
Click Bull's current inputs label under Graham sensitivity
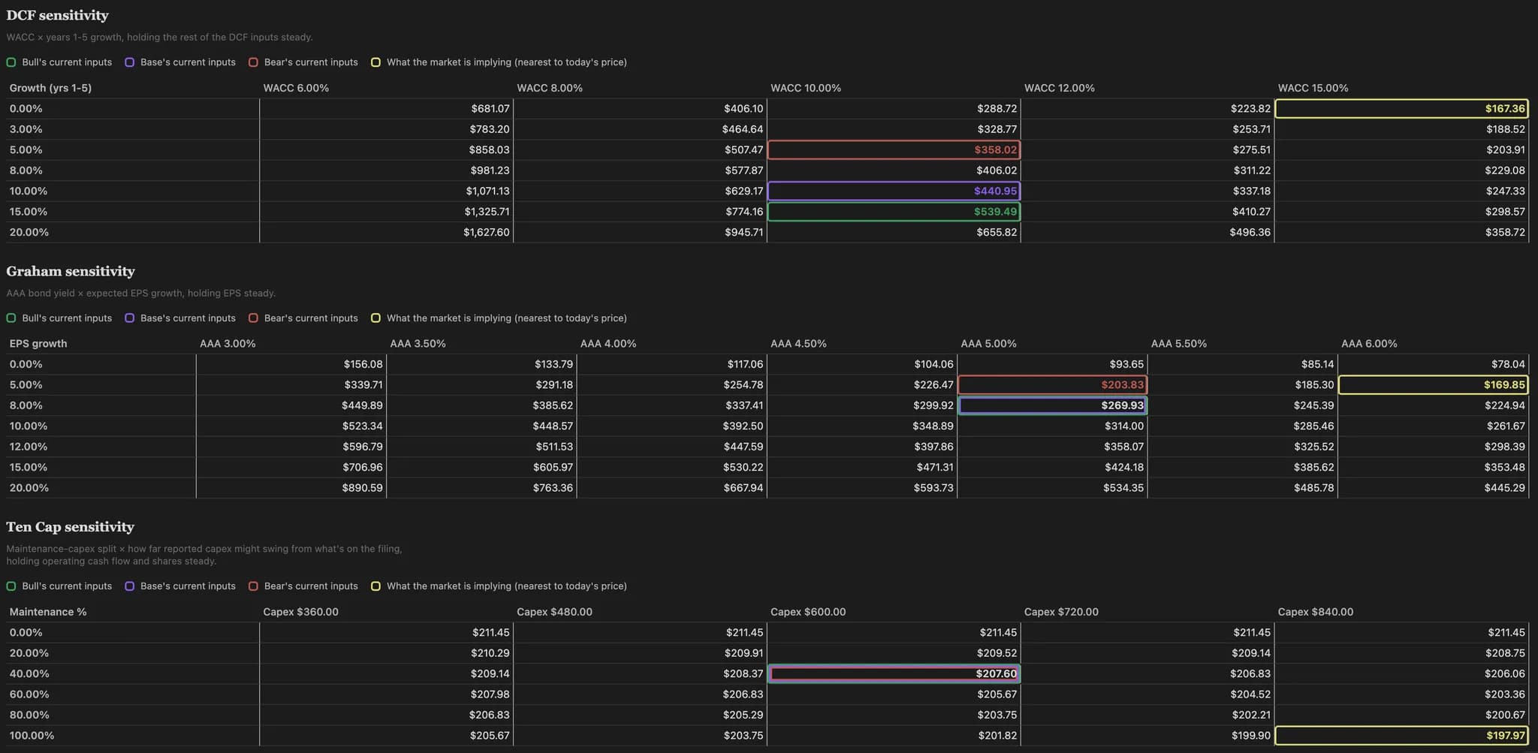tap(67, 318)
